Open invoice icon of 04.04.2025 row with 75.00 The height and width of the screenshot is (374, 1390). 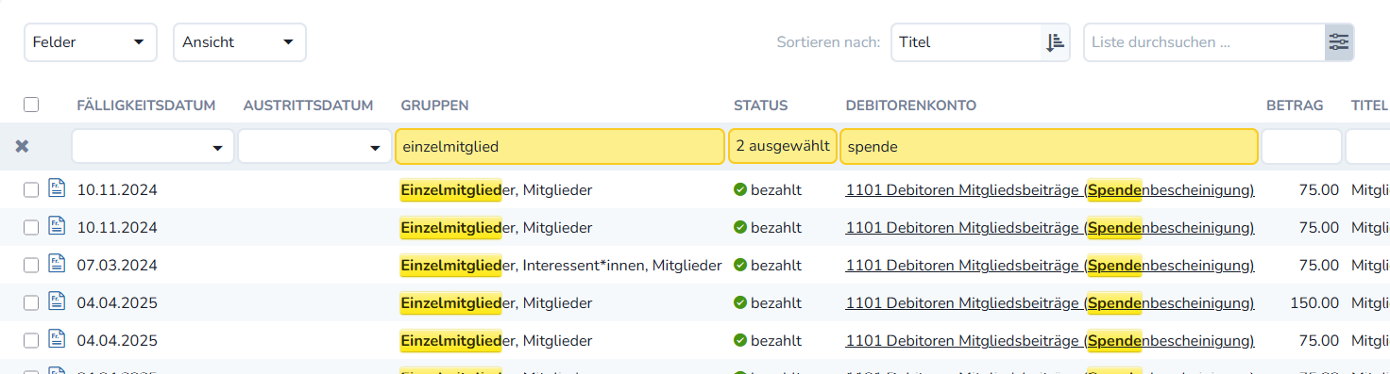(x=56, y=338)
